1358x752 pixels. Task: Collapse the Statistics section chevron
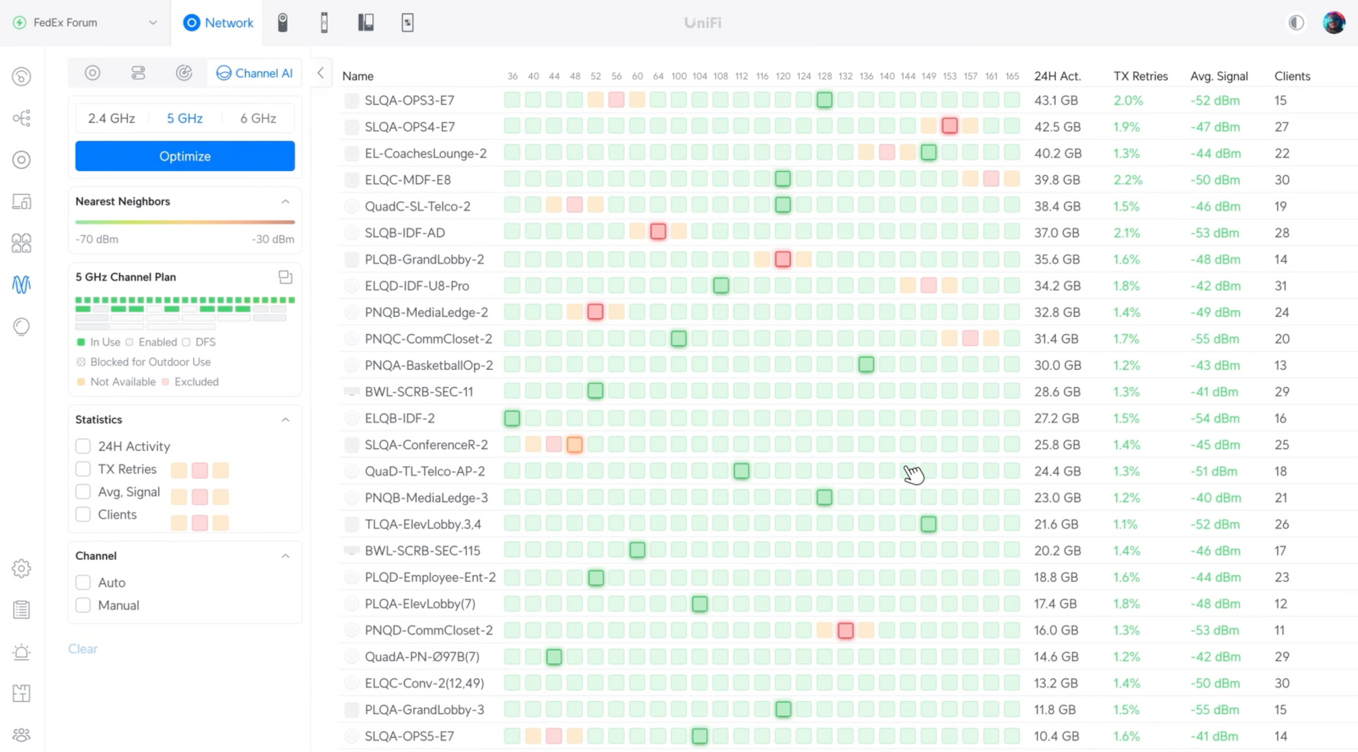pos(285,419)
